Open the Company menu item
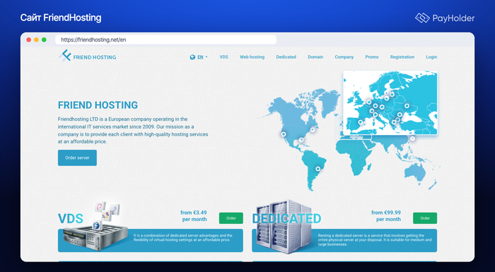This screenshot has width=495, height=272. pyautogui.click(x=344, y=57)
